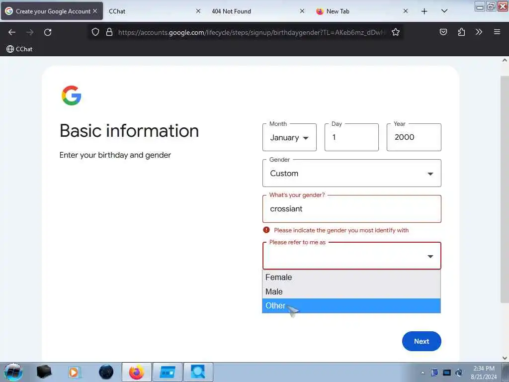Click the Google logo
Viewport: 509px width, 382px height.
point(72,95)
